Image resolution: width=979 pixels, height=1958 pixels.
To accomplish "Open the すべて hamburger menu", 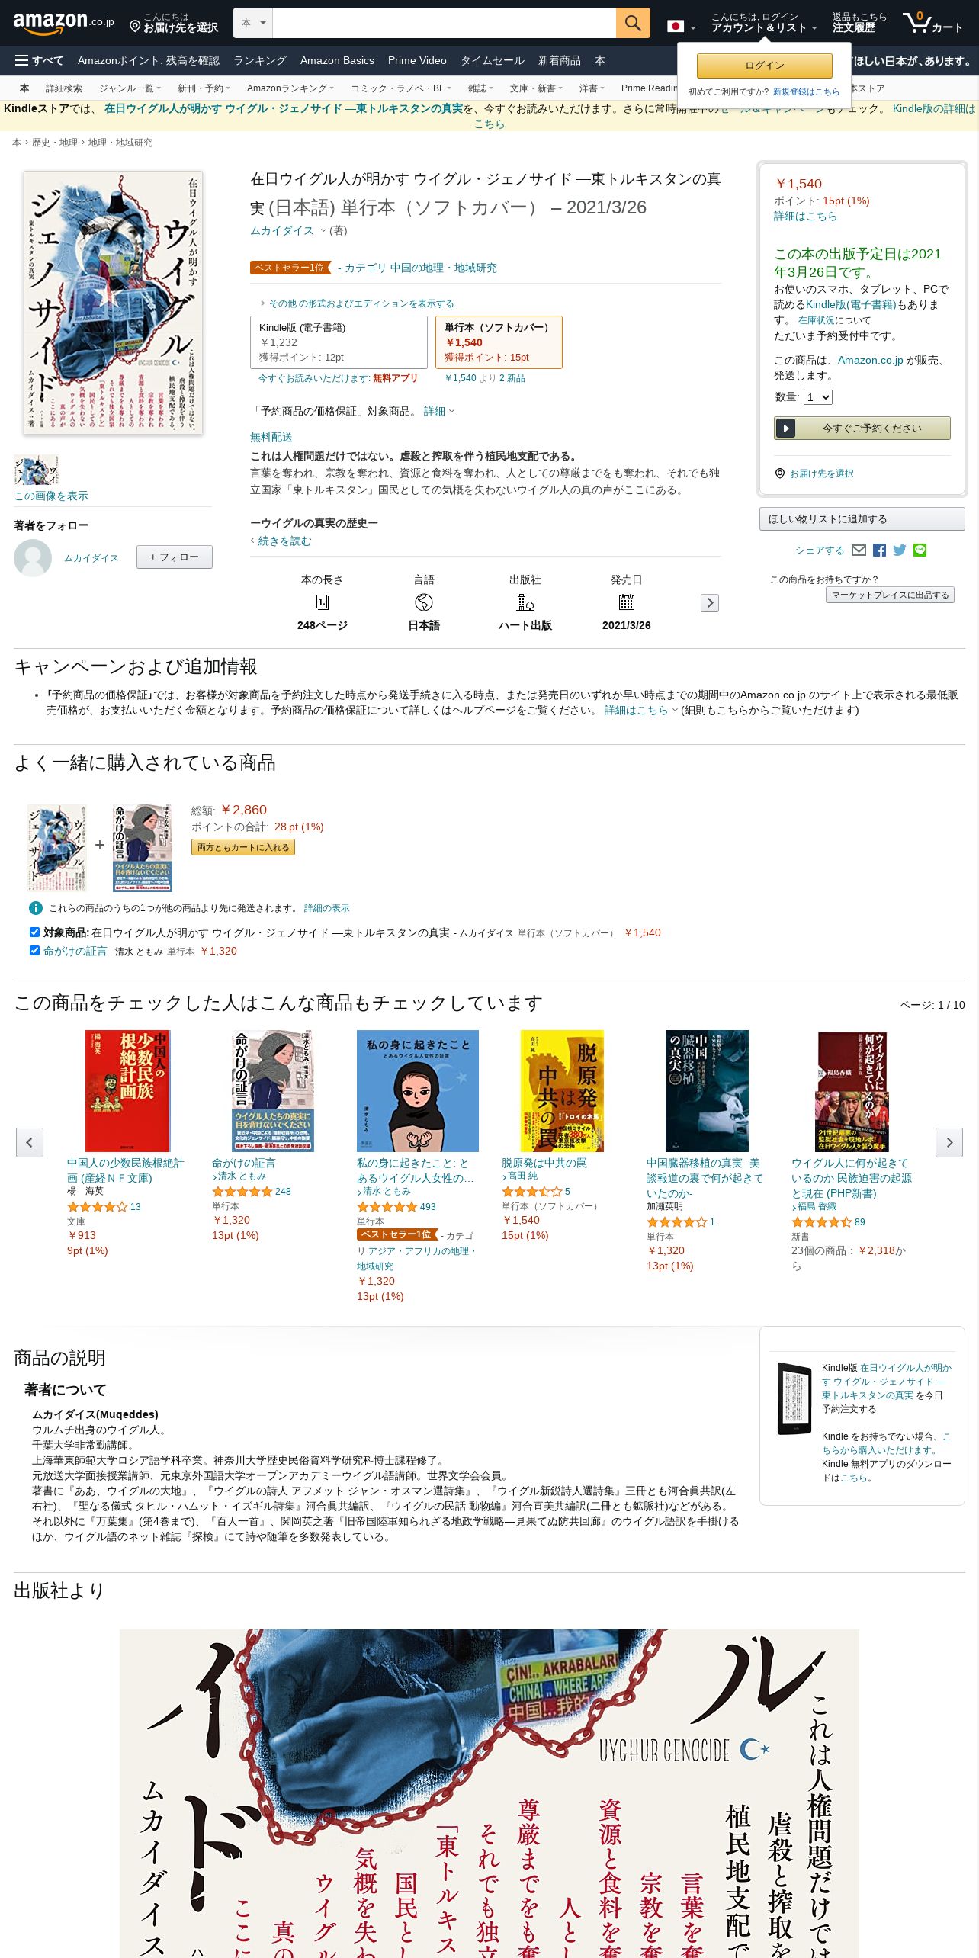I will pyautogui.click(x=40, y=60).
